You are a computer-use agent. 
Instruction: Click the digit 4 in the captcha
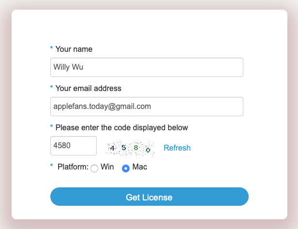[113, 148]
